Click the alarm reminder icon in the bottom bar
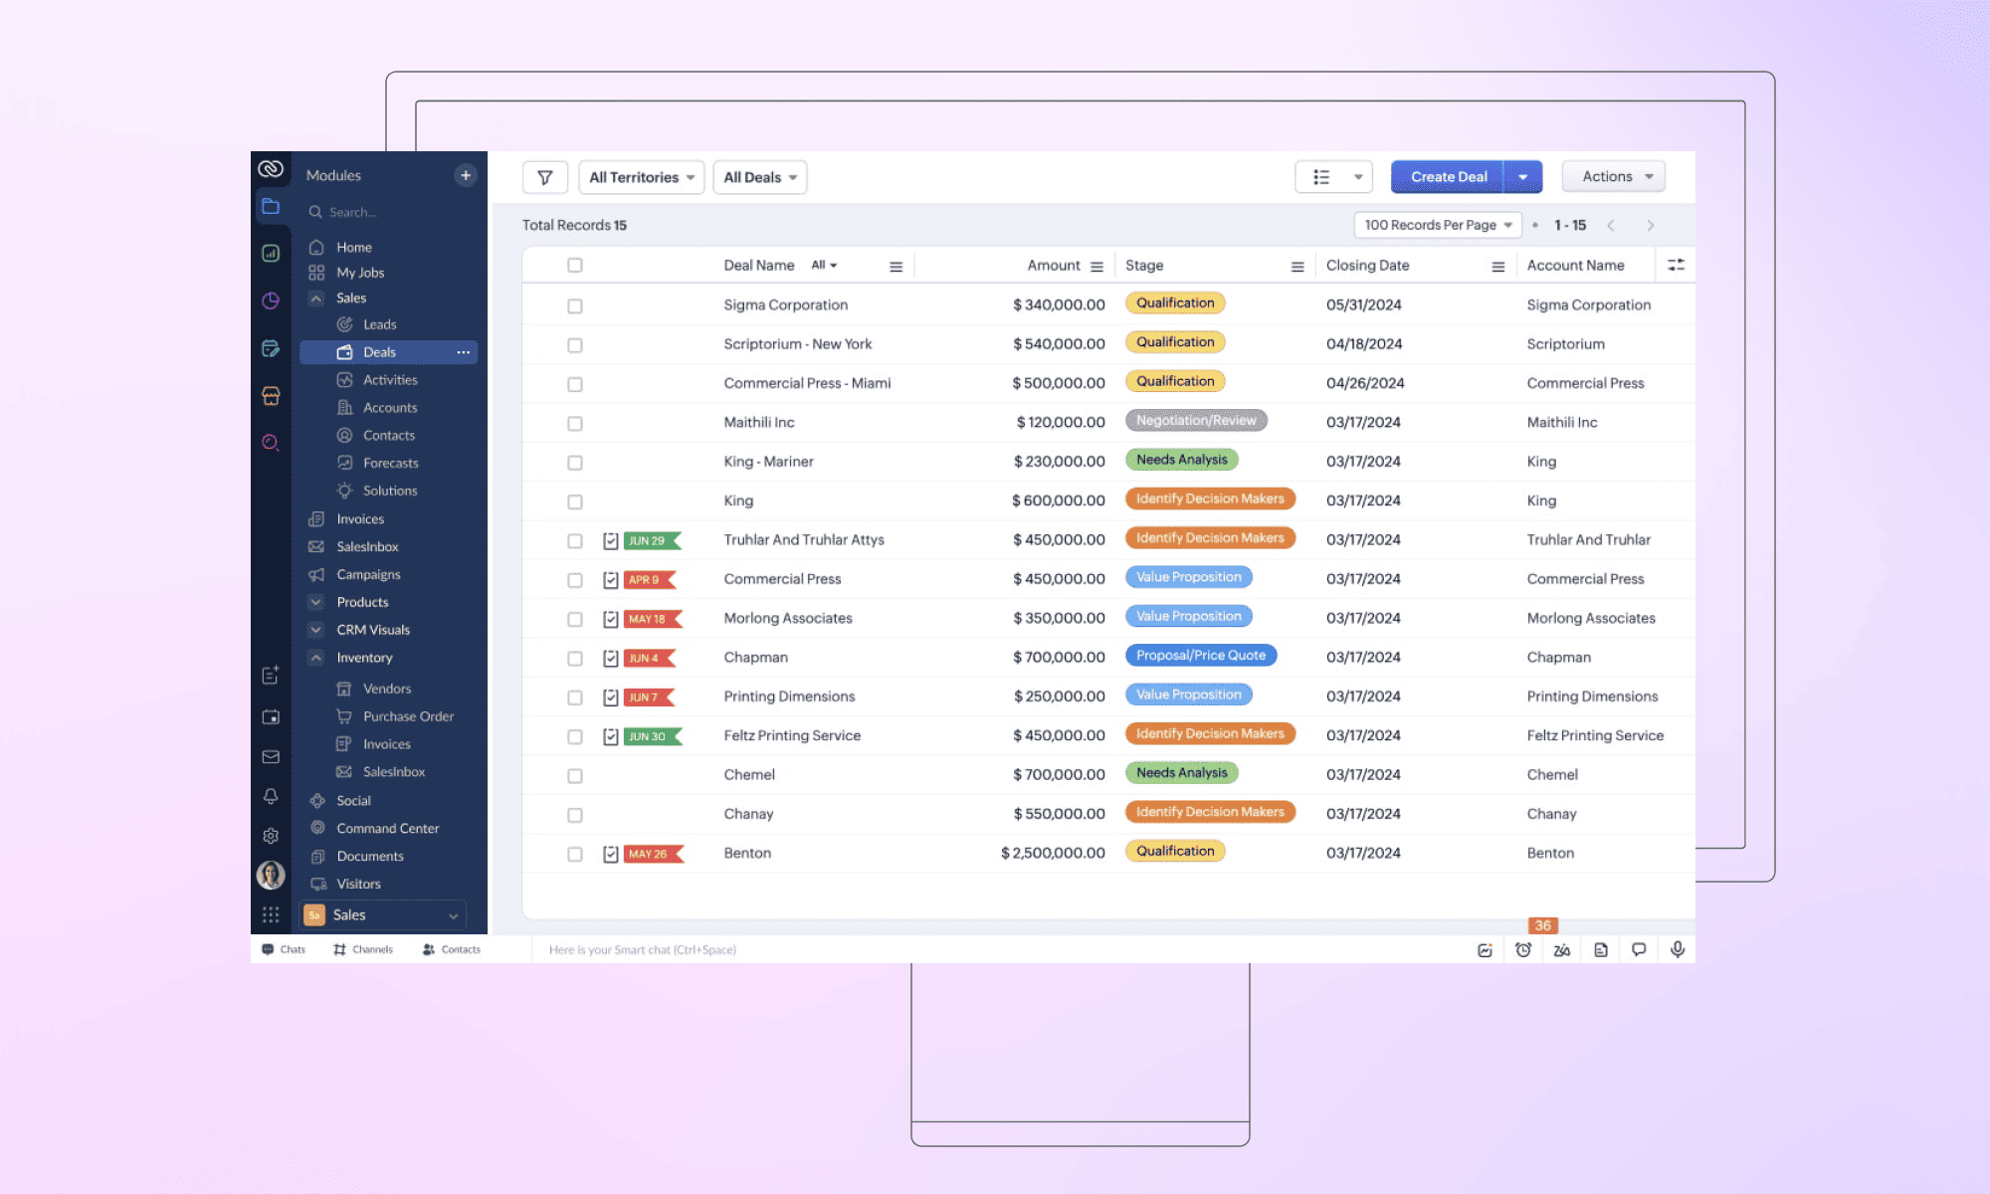Image resolution: width=1990 pixels, height=1194 pixels. (x=1523, y=949)
